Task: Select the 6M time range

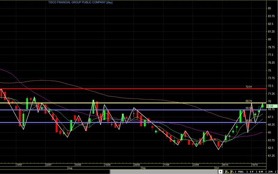Action: pos(261,172)
